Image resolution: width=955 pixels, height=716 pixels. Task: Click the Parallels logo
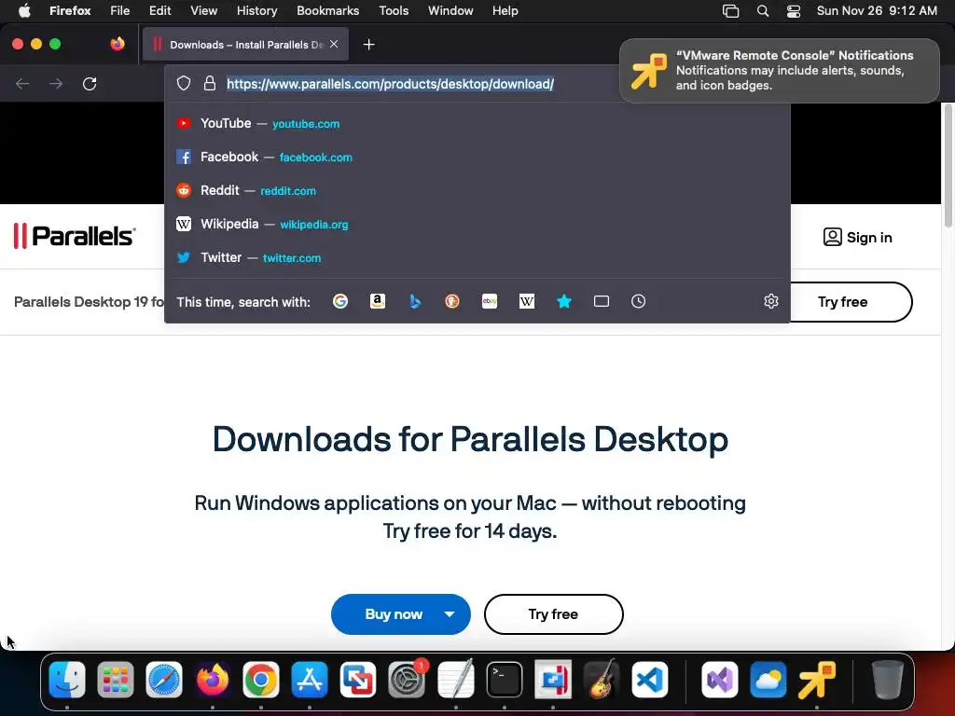click(75, 236)
